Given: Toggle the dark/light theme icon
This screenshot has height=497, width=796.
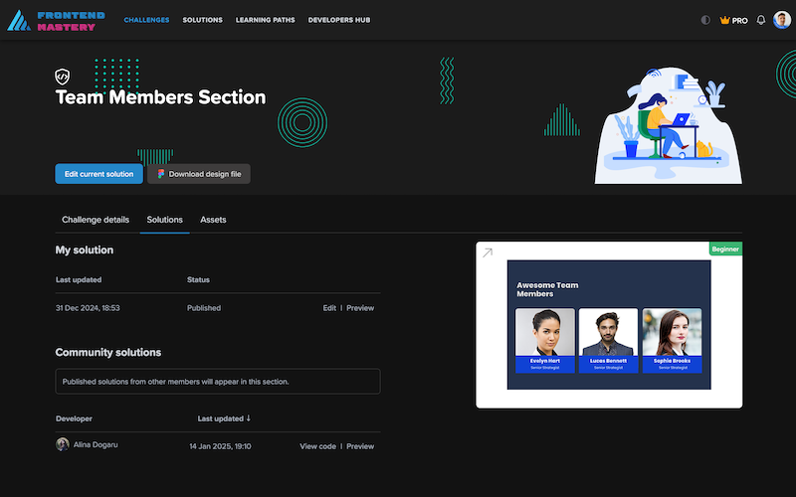Looking at the screenshot, I should coord(706,20).
